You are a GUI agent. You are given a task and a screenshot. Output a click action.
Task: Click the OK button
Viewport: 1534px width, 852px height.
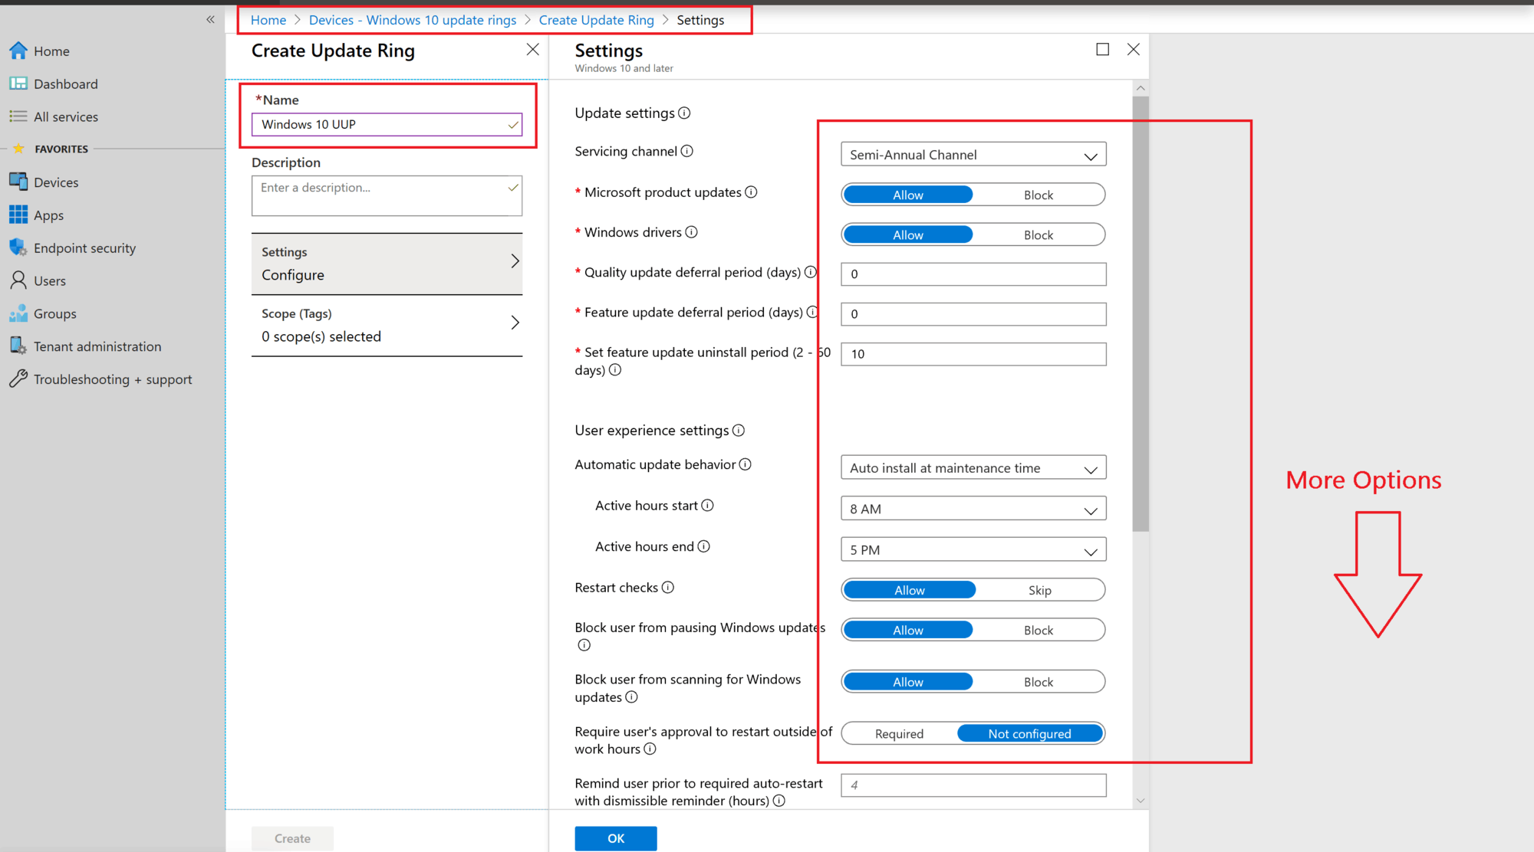[616, 838]
